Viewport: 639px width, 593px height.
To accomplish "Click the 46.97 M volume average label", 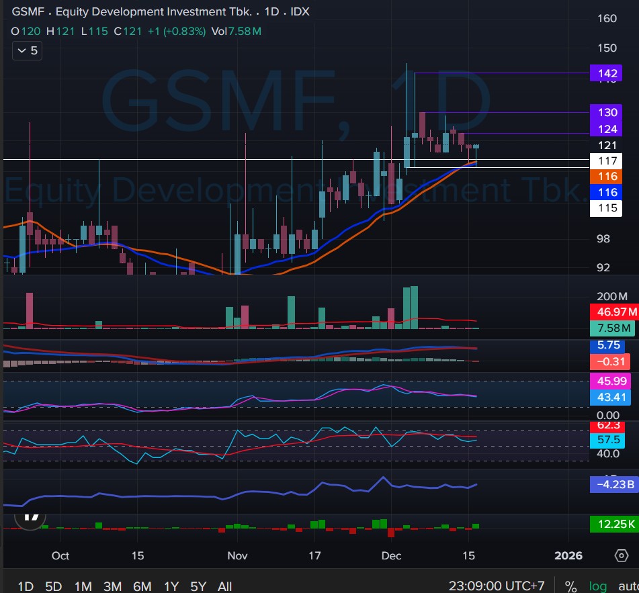I will click(615, 312).
